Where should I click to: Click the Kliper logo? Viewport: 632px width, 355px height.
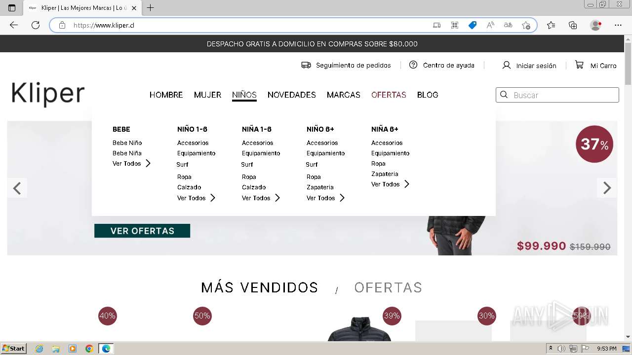[x=48, y=94]
